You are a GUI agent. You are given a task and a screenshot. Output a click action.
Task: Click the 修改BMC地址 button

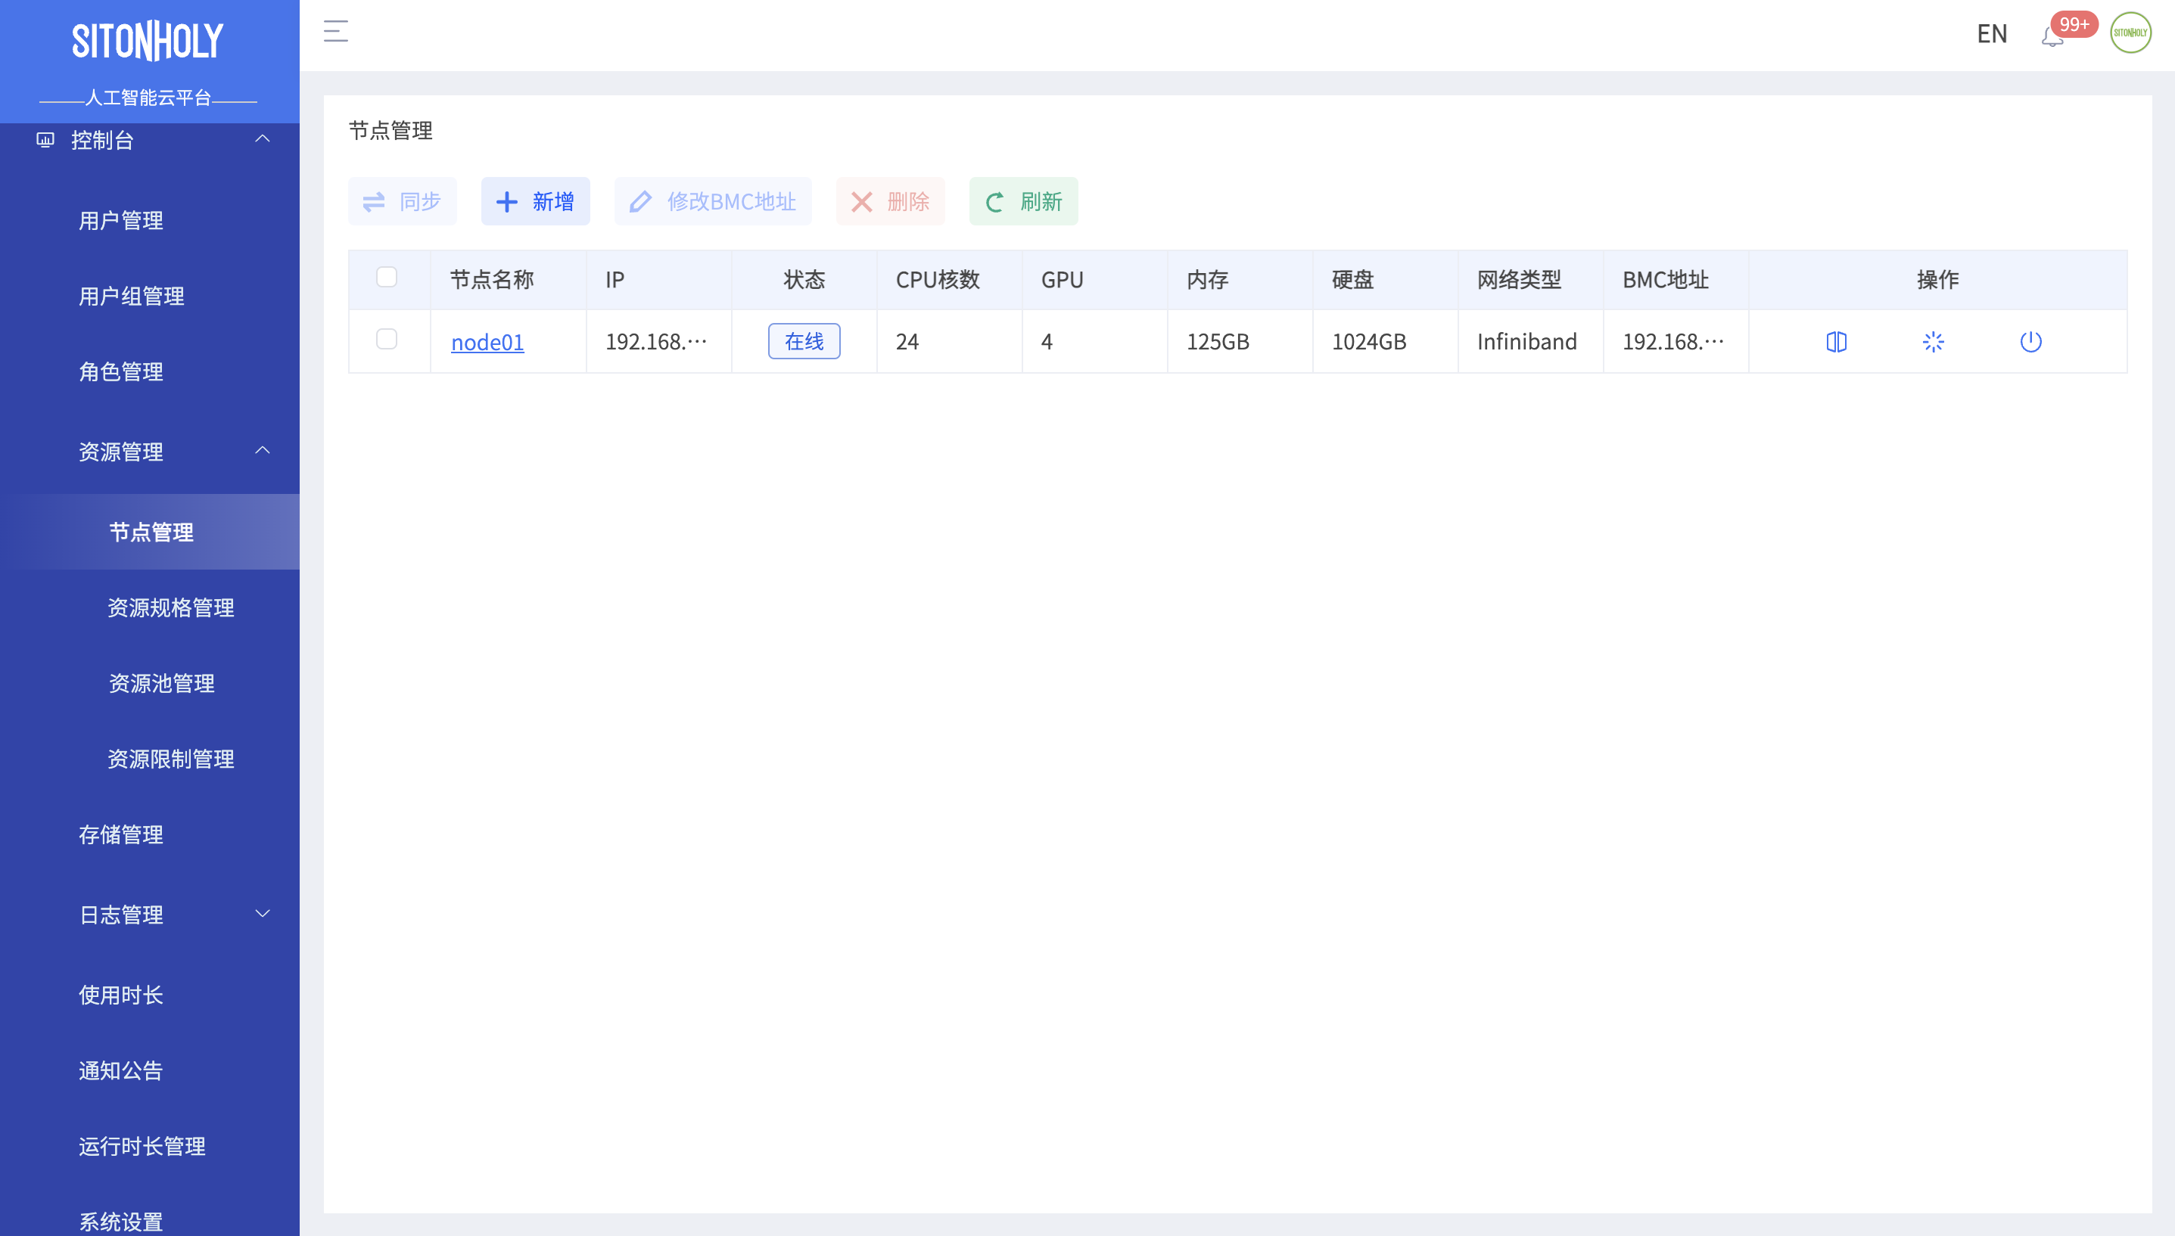[x=713, y=201]
